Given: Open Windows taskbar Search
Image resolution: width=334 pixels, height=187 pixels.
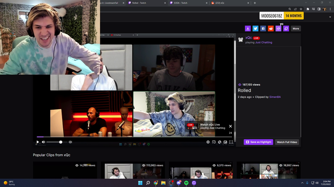Looking at the screenshot, I should (148, 183).
